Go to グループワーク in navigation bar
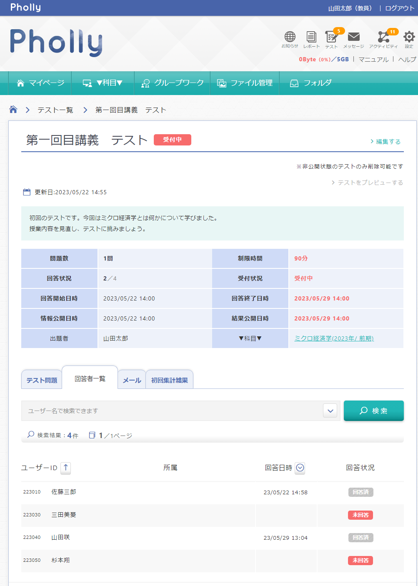This screenshot has height=586, width=418. pyautogui.click(x=173, y=83)
